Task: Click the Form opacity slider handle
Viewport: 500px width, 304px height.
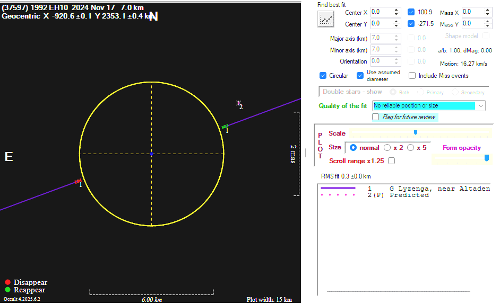Action: (487, 158)
